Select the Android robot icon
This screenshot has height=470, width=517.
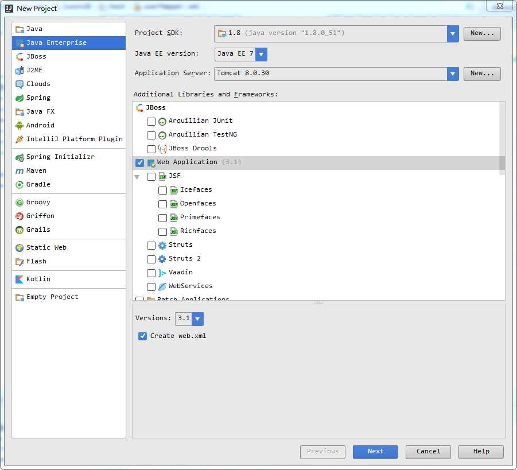click(x=20, y=125)
